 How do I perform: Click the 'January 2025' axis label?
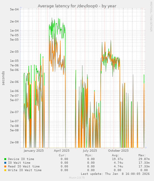(x=34, y=151)
